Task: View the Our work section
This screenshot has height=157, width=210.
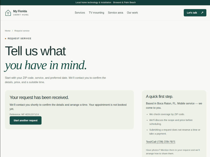Action: pos(132,13)
